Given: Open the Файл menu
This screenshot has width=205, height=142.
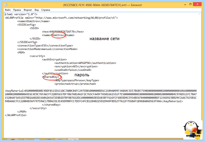Looking at the screenshot, I should click(x=8, y=10).
